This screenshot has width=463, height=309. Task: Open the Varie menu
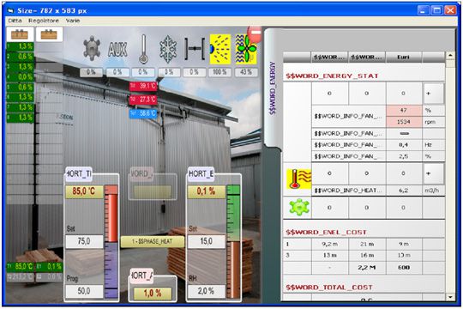pos(73,21)
